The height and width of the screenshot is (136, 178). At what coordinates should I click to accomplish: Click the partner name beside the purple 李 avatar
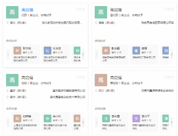click(146, 116)
